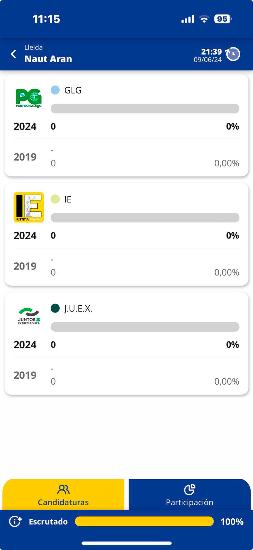Switch to the Candidaturas tab

coord(63,495)
